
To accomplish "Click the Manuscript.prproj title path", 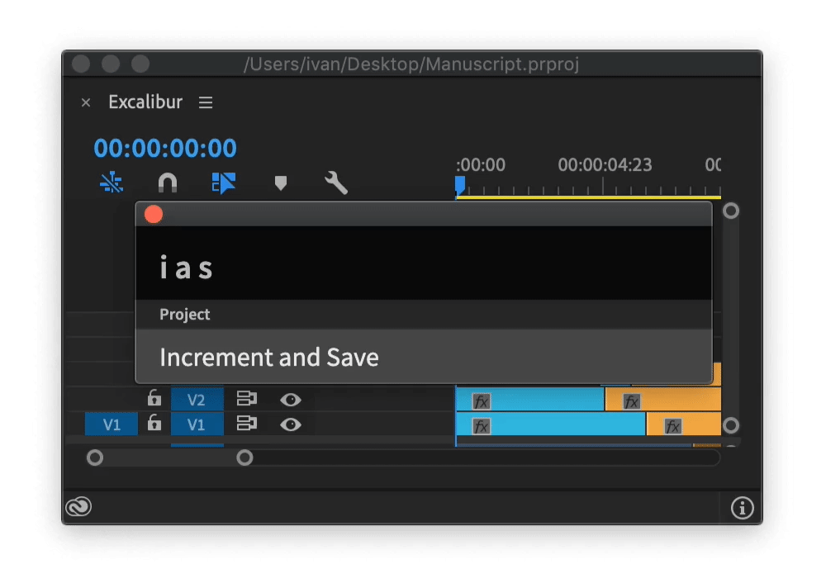I will point(411,64).
